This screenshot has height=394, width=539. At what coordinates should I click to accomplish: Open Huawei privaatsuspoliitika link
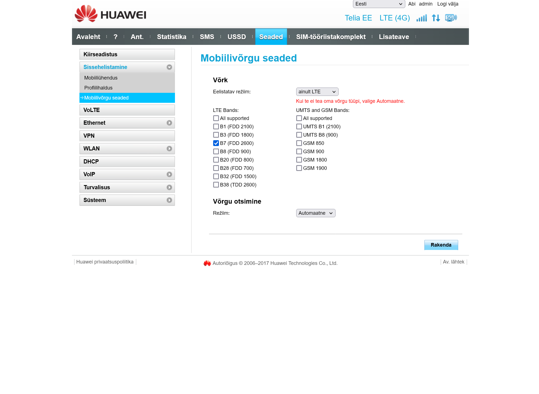click(105, 262)
